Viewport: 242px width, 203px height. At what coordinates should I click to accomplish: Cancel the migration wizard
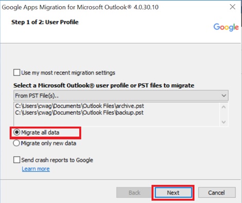coord(217,193)
